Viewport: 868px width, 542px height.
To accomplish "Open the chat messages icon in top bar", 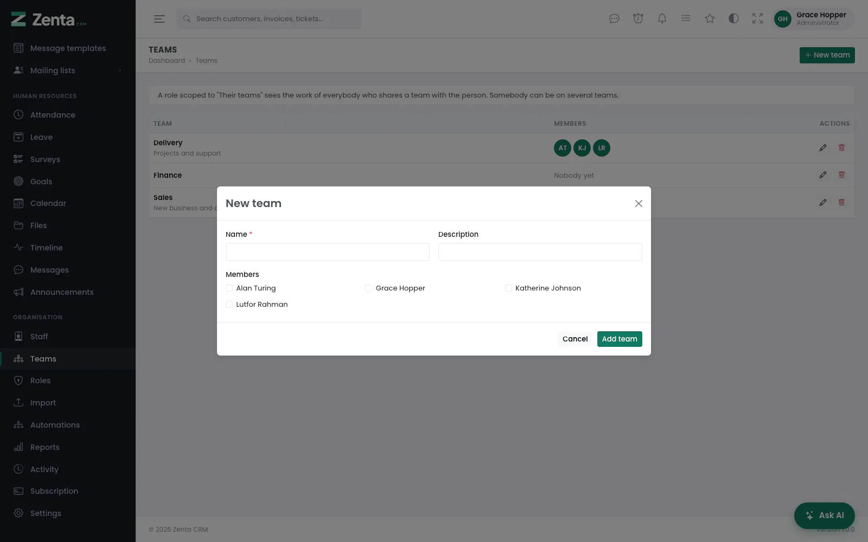I will click(x=614, y=19).
